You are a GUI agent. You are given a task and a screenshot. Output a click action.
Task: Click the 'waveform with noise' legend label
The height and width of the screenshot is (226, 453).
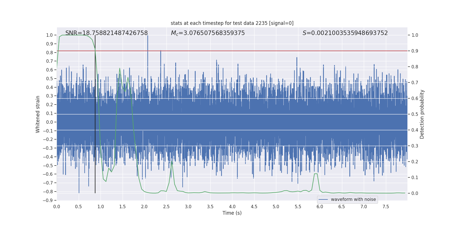click(353, 199)
